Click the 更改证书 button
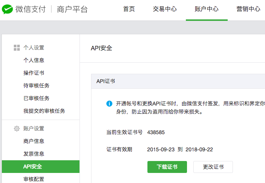 point(213,167)
